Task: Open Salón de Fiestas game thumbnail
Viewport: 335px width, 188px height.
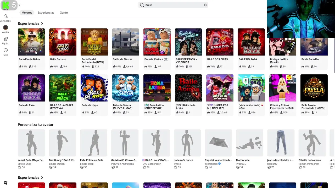Action: point(126,42)
